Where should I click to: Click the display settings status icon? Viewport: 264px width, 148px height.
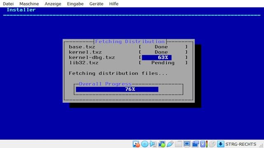coord(187,144)
